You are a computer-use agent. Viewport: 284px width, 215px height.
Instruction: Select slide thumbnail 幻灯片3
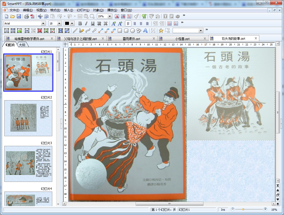tap(28, 164)
